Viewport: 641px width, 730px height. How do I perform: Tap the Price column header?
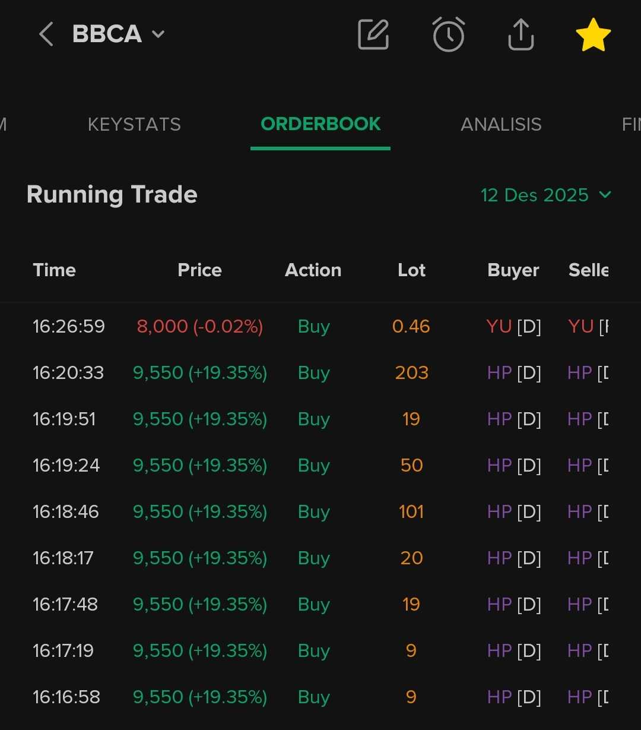(199, 270)
